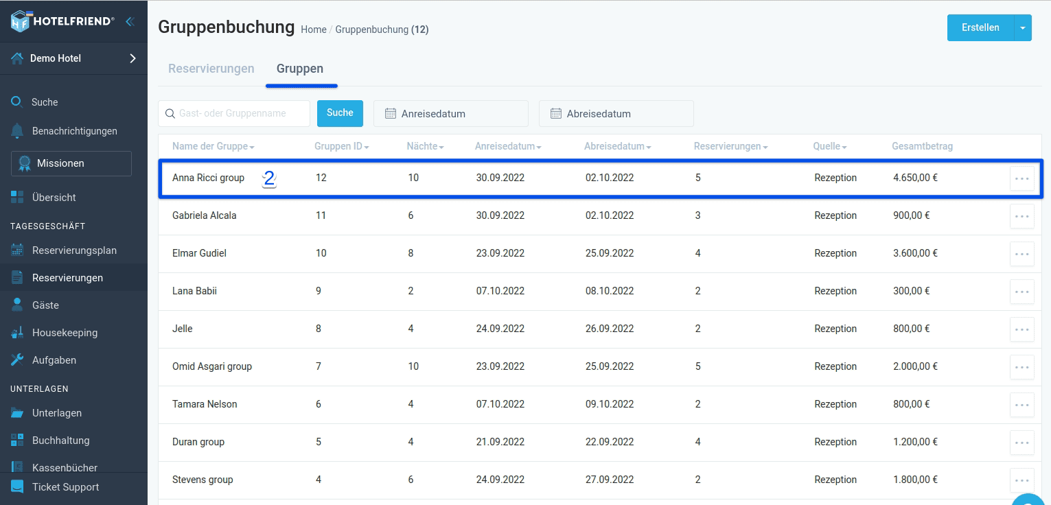
Task: Open the three-dots menu for Elmar Gudiel
Action: [x=1022, y=254]
